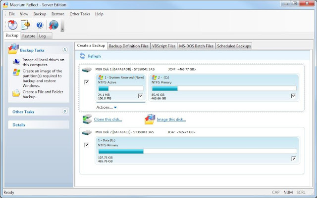
Task: Click the Clone this disk link
Action: (108, 119)
